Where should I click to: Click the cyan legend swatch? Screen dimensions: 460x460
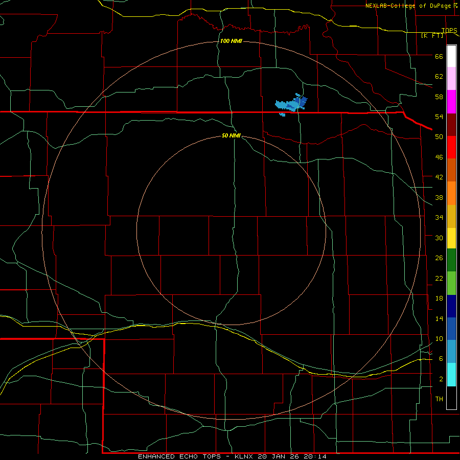(x=451, y=374)
